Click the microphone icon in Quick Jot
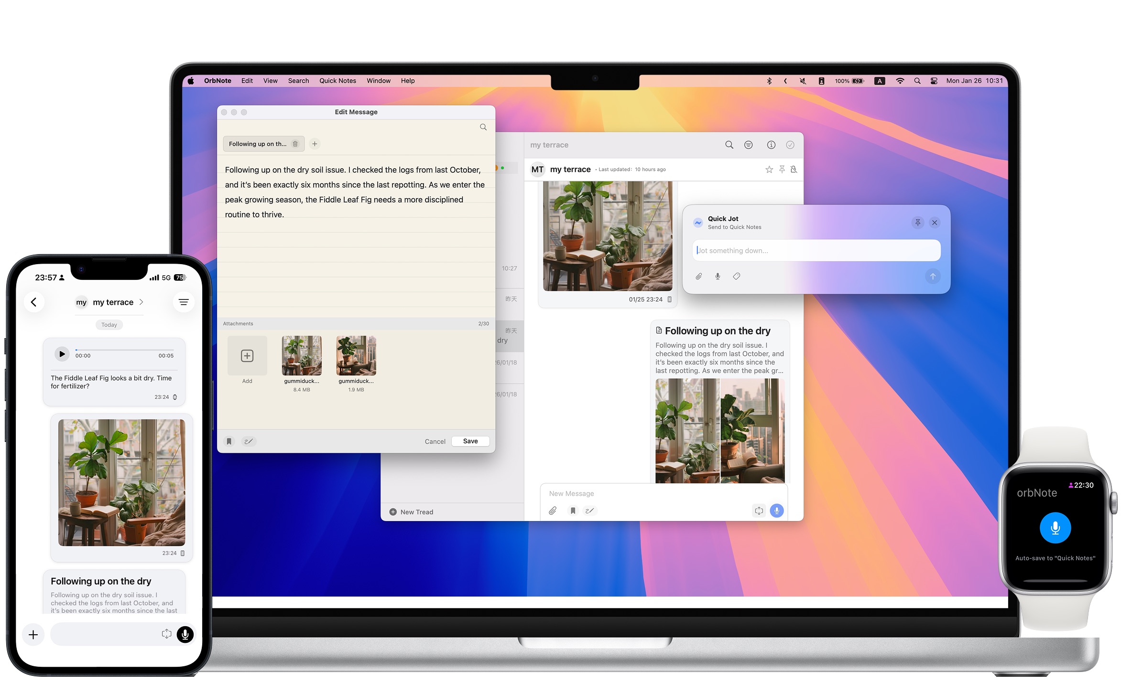 click(718, 276)
